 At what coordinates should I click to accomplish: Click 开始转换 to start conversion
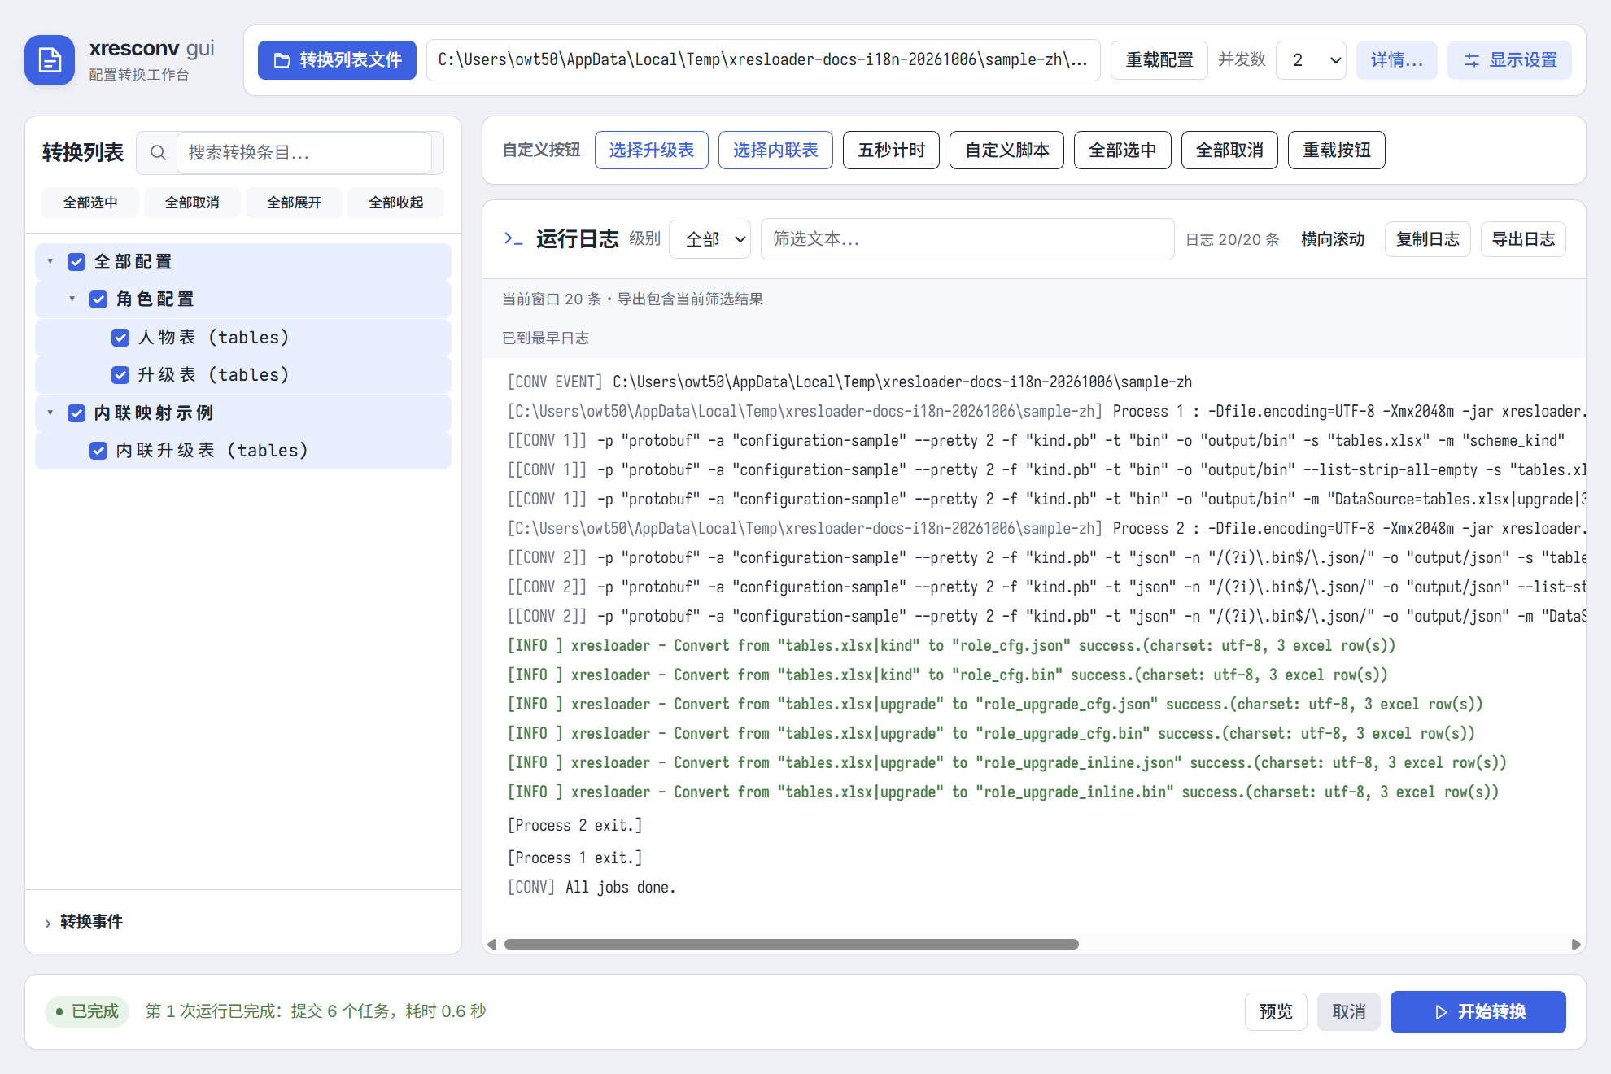[1478, 1012]
